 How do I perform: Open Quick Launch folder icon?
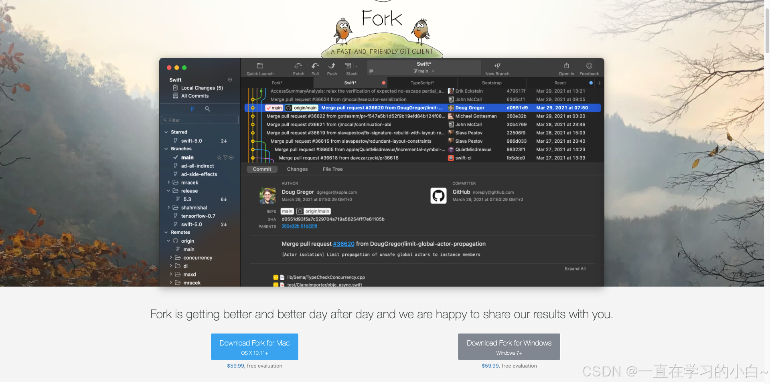[260, 66]
